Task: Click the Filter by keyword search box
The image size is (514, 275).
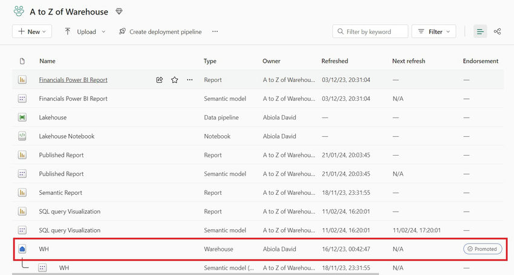Action: 370,31
